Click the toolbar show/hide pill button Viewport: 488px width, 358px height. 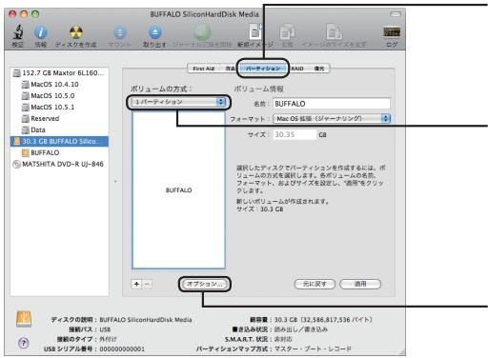coord(396,13)
